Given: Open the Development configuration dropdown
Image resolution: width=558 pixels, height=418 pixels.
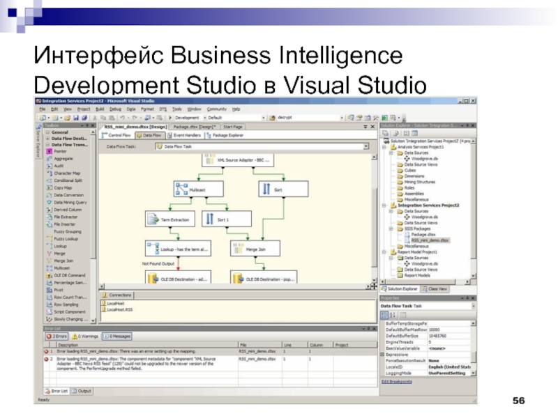Looking at the screenshot, I should pos(205,118).
